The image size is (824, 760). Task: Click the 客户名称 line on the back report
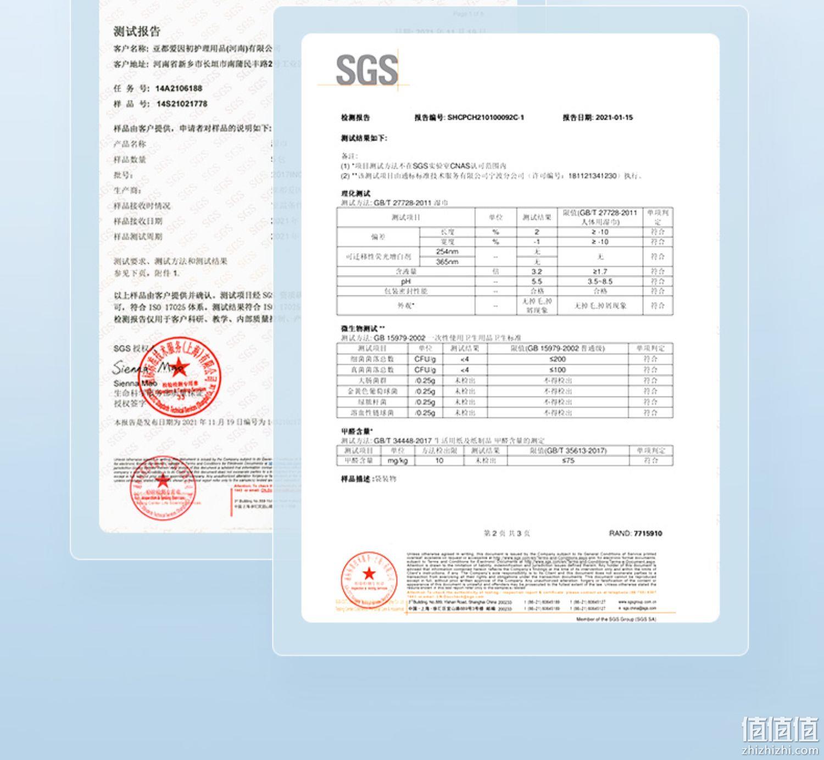tap(197, 49)
